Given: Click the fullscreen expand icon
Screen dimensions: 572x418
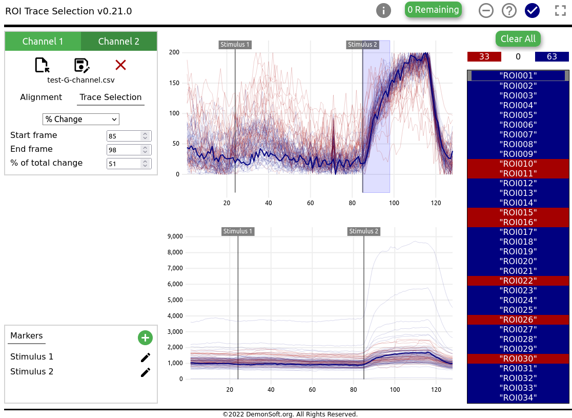Looking at the screenshot, I should (560, 10).
